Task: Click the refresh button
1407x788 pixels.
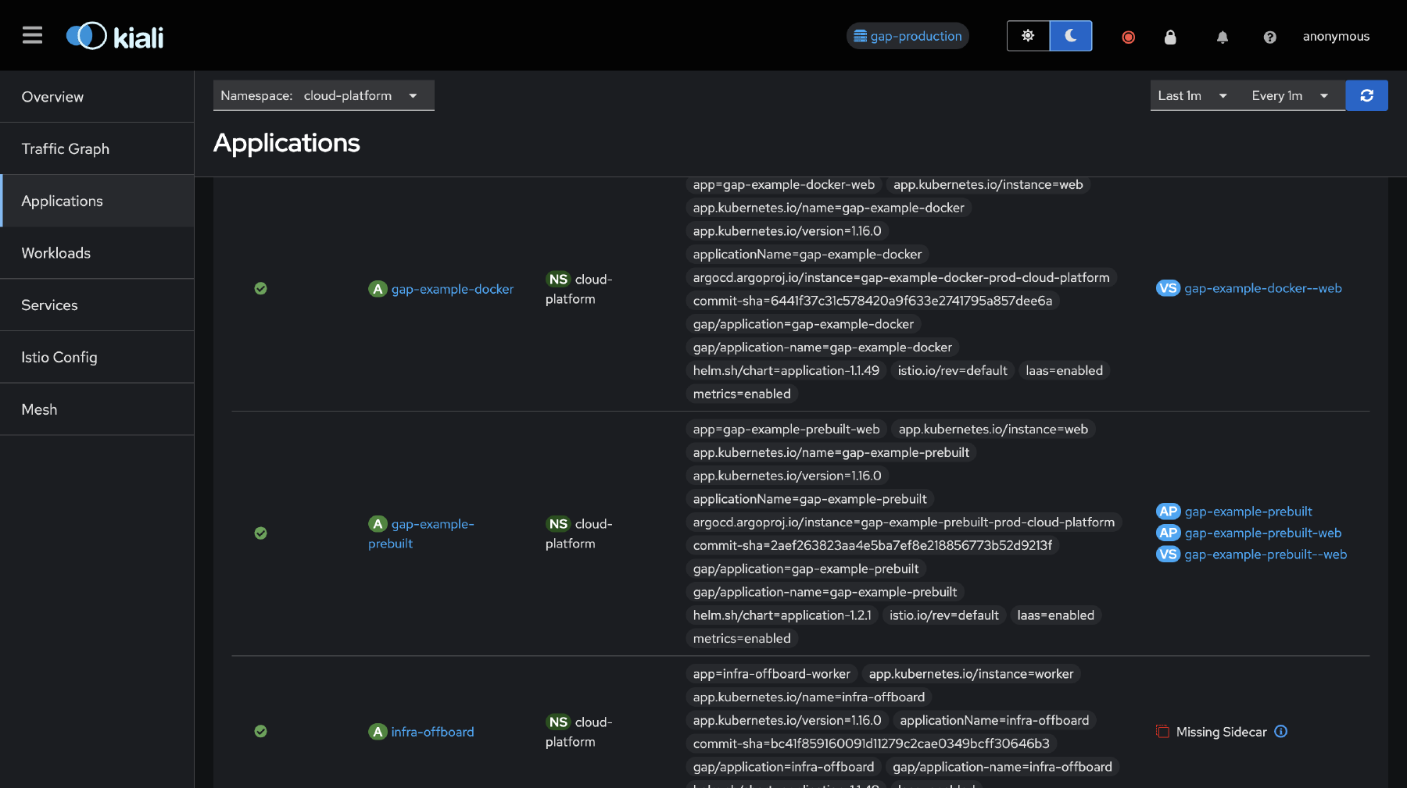Action: click(x=1366, y=95)
